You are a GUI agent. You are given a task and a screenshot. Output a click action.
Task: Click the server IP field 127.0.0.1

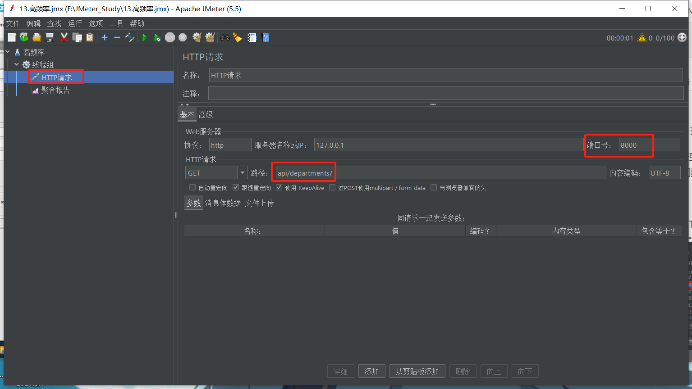(449, 145)
